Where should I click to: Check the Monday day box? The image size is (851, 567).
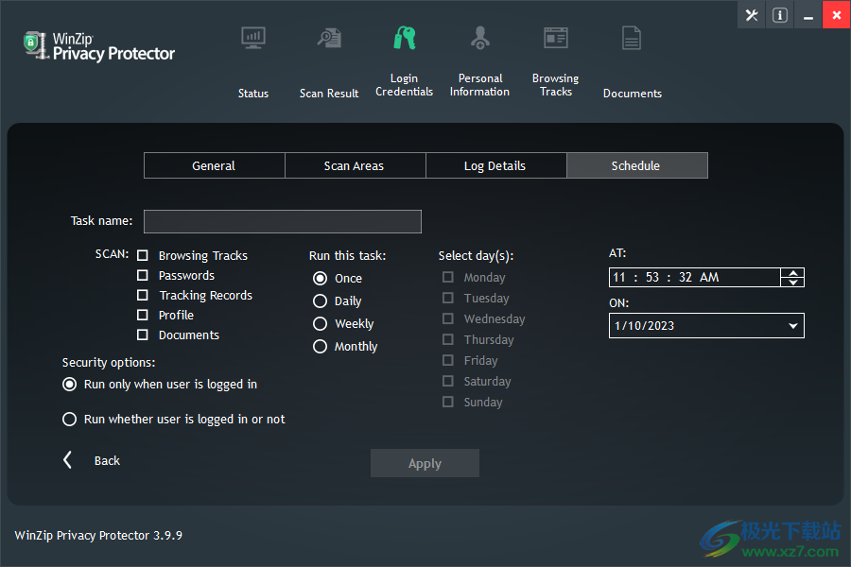pyautogui.click(x=448, y=277)
